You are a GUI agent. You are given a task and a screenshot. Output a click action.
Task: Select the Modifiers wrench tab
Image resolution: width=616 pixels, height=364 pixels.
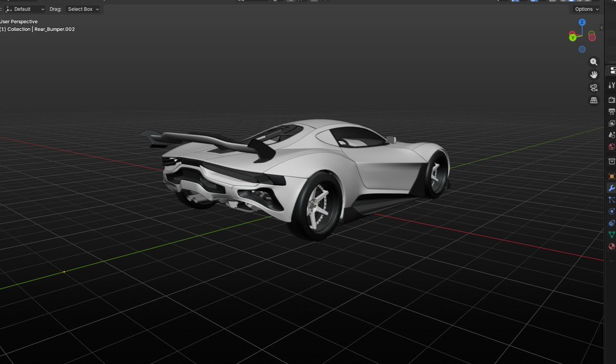pyautogui.click(x=611, y=188)
